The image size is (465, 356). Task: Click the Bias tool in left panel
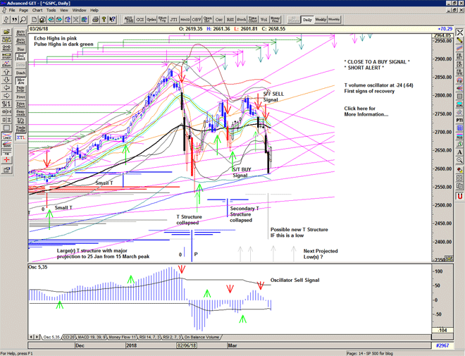(21, 50)
